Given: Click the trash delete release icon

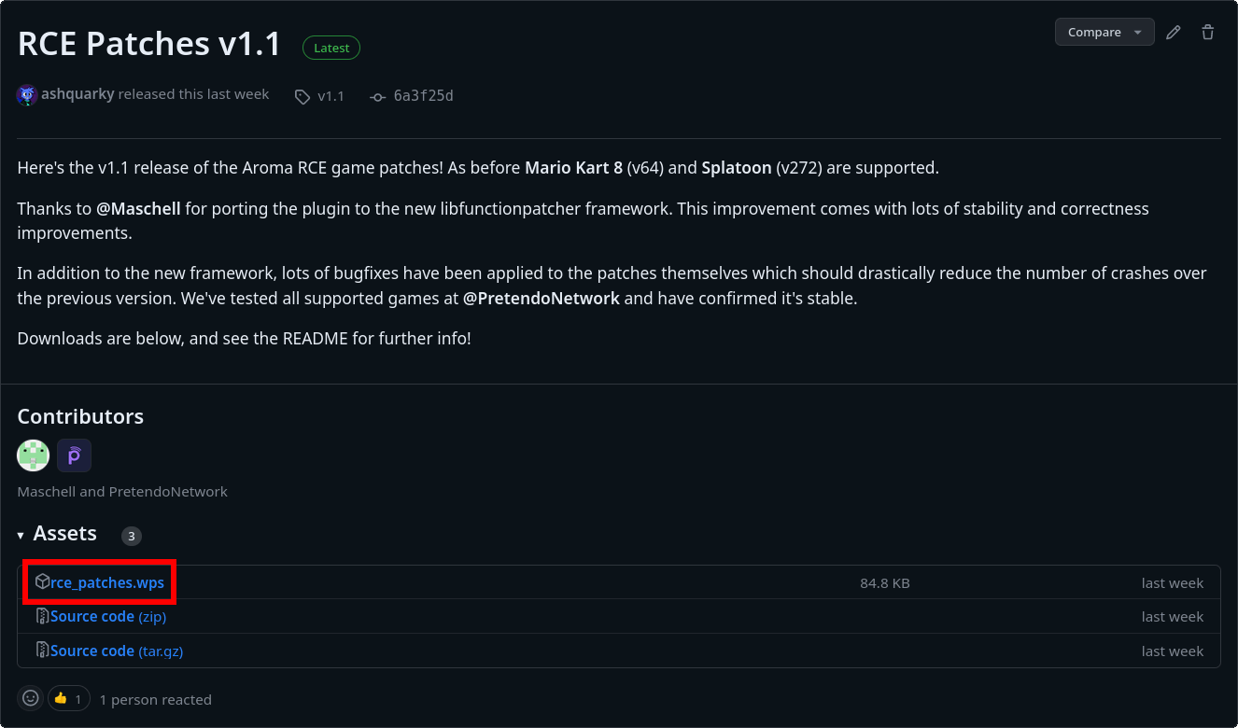Looking at the screenshot, I should pyautogui.click(x=1208, y=32).
